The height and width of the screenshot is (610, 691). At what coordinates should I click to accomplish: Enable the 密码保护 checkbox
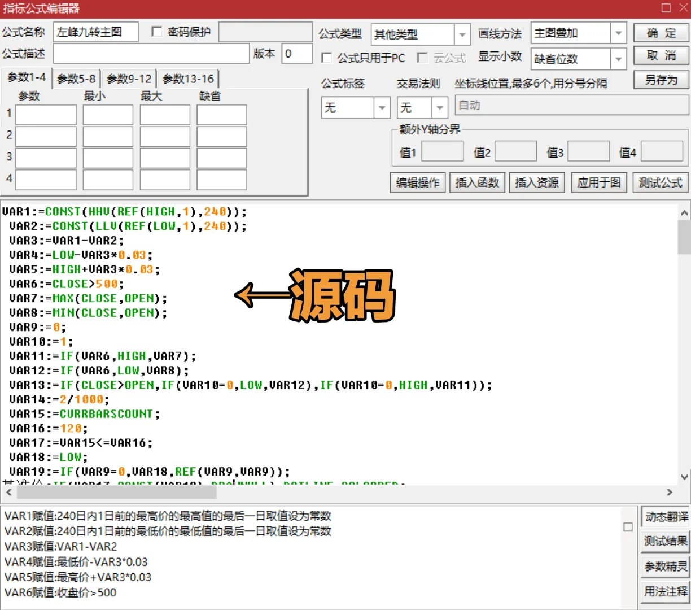tap(156, 32)
